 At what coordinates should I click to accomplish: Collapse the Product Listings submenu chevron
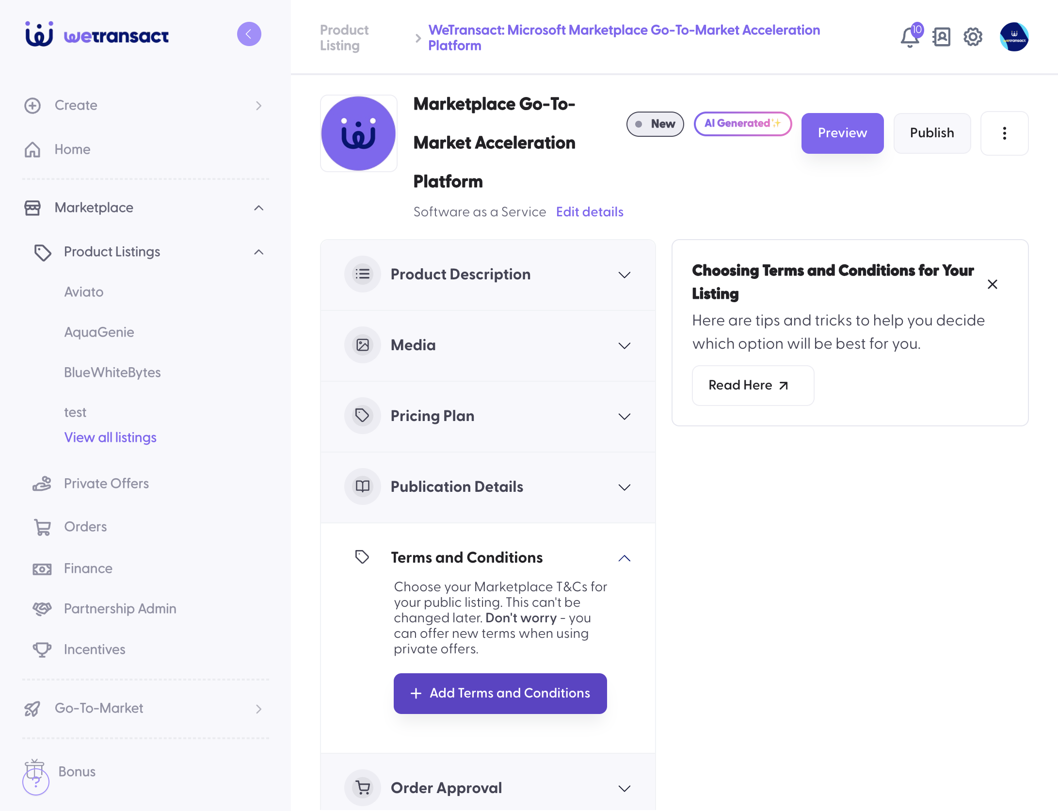[259, 252]
